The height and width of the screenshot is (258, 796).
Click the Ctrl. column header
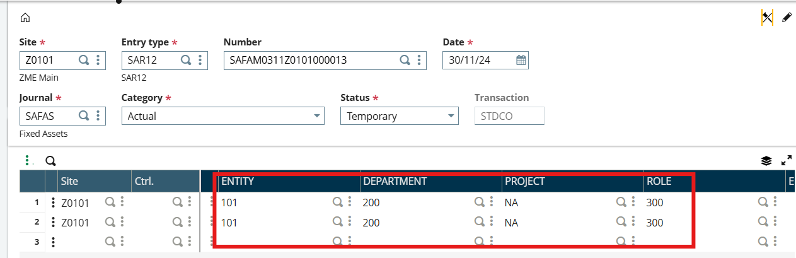[165, 181]
